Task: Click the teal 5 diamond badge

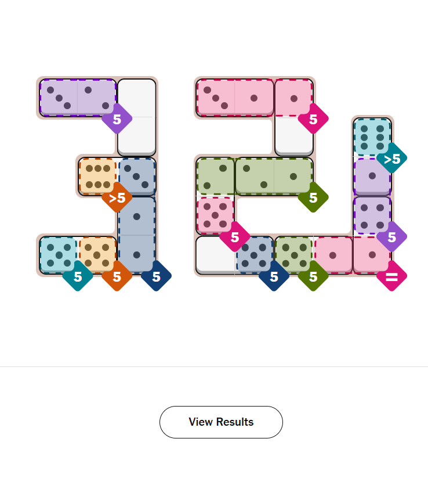Action: coord(78,276)
